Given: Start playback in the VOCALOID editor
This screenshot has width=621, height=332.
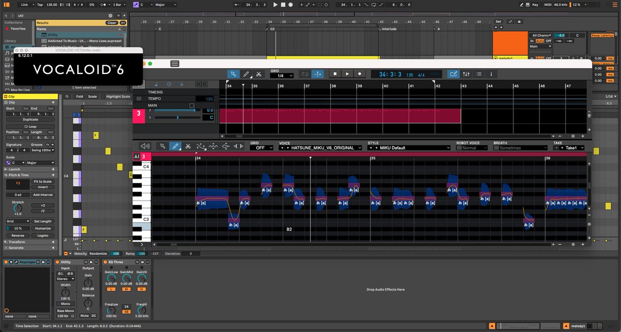Looking at the screenshot, I should (347, 74).
